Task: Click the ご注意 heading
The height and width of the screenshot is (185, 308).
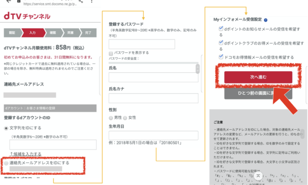Action: [x=218, y=122]
